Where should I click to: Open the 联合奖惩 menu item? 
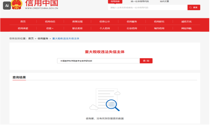[x=77, y=28]
